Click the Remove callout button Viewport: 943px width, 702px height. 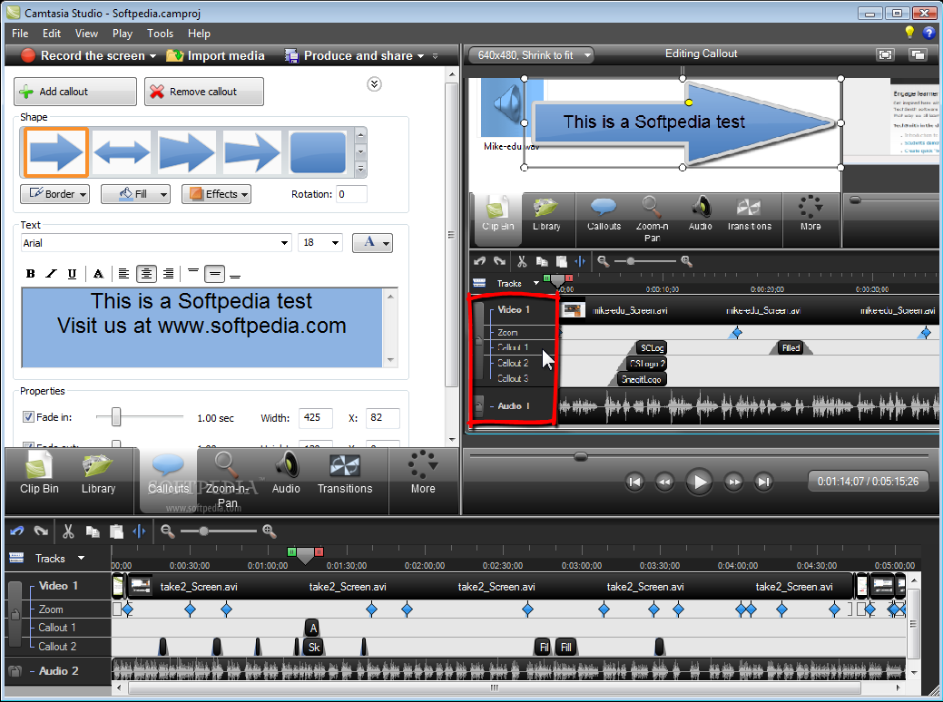tap(204, 92)
